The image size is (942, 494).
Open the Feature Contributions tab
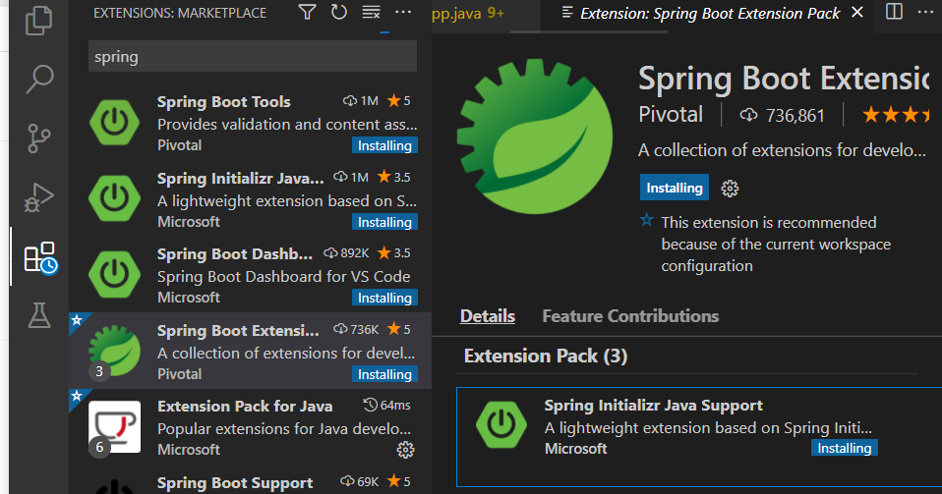pyautogui.click(x=630, y=316)
